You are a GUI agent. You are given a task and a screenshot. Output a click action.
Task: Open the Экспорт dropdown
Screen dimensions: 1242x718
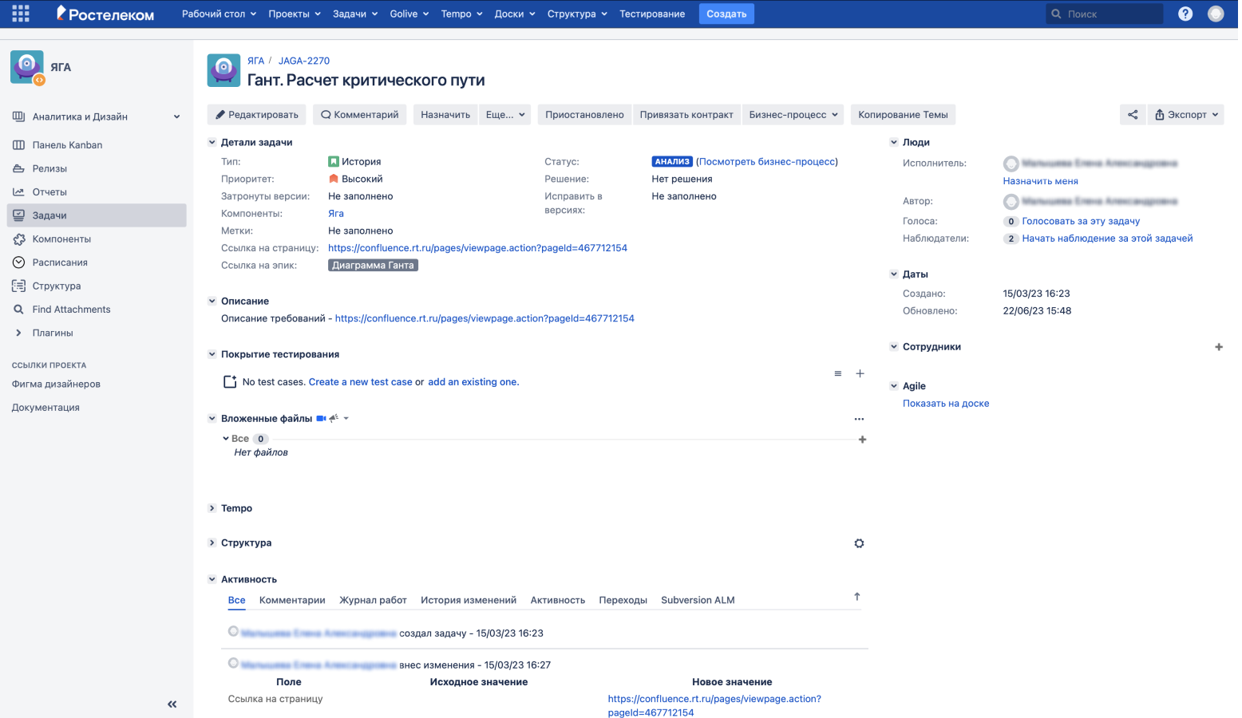click(1186, 115)
